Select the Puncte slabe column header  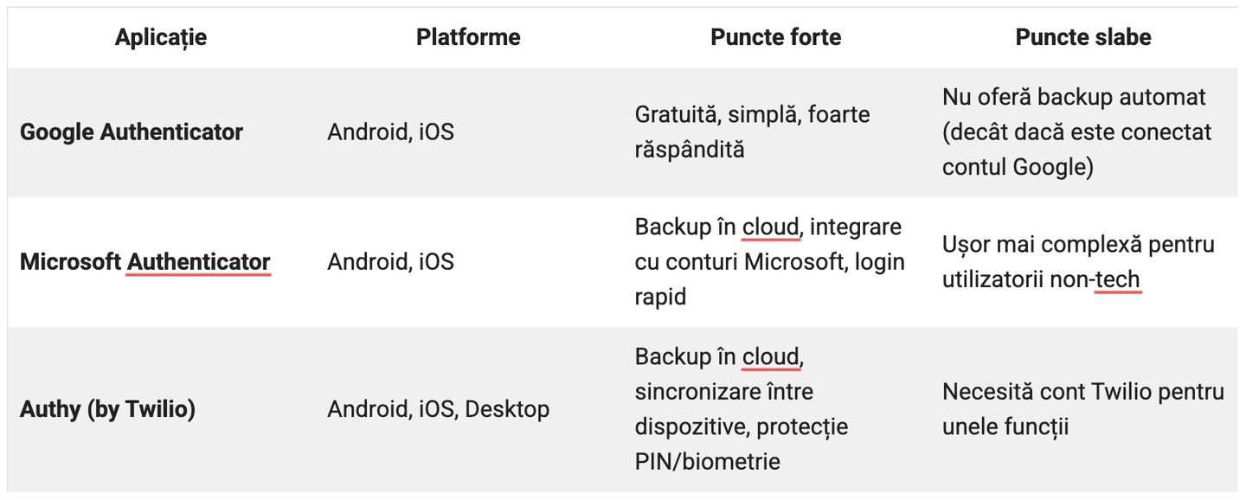pyautogui.click(x=1083, y=37)
